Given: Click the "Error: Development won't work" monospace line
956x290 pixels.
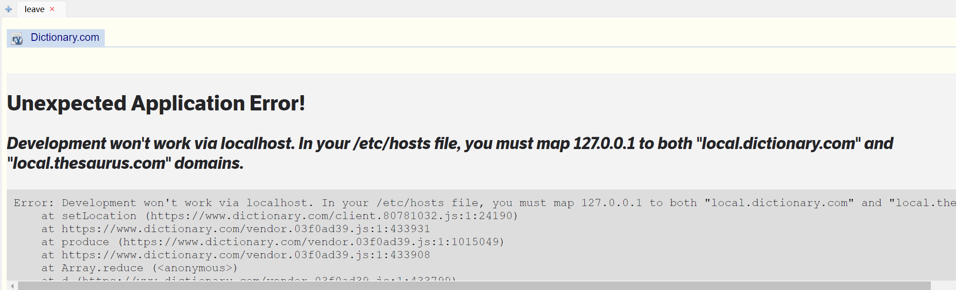Looking at the screenshot, I should (485, 203).
